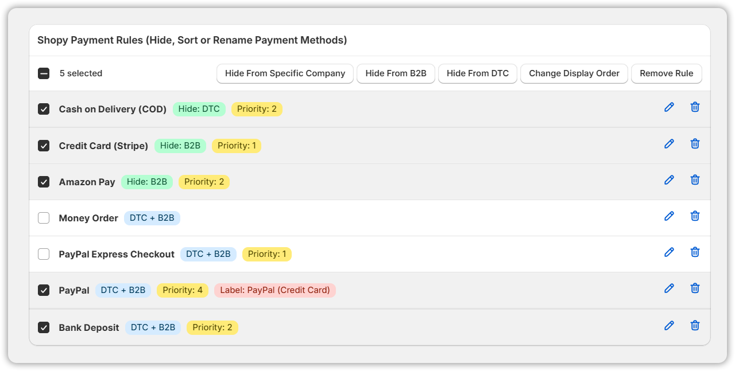Uncheck Credit Card (Stripe) checkbox
The height and width of the screenshot is (371, 735).
pos(44,146)
